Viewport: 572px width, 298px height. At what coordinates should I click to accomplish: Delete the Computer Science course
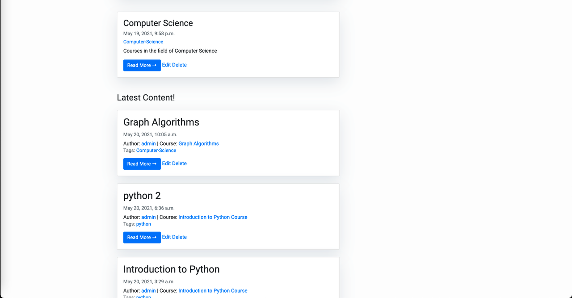pos(180,65)
